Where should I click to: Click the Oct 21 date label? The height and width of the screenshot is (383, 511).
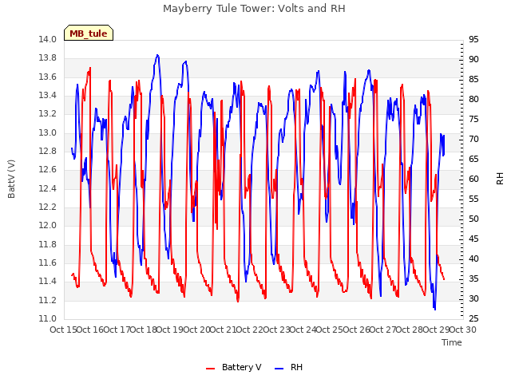pos(224,330)
